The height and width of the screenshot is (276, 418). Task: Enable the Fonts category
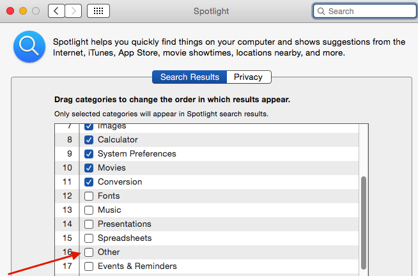pyautogui.click(x=89, y=196)
